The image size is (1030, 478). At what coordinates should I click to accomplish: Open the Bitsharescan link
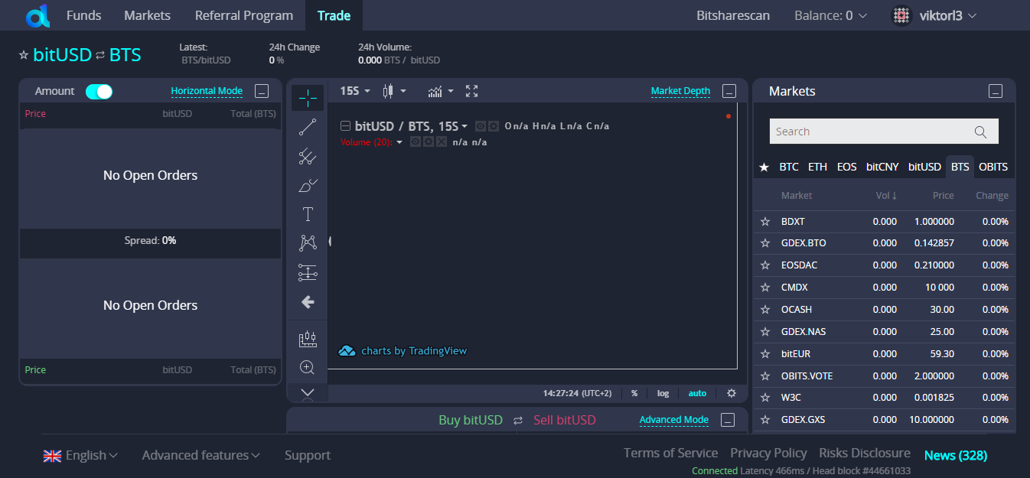(x=733, y=15)
